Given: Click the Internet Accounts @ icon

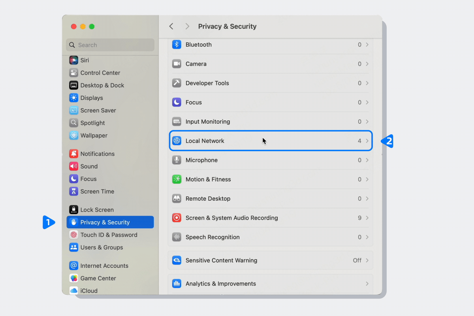Looking at the screenshot, I should point(73,265).
